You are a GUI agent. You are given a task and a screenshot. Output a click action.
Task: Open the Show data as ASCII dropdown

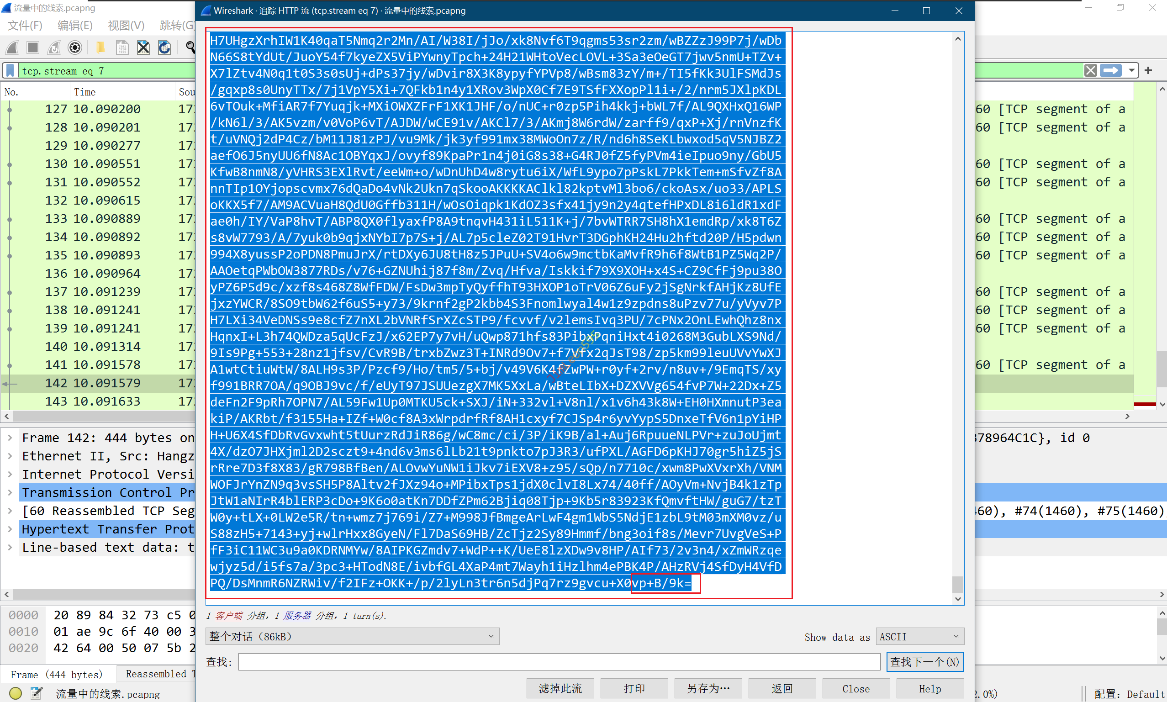(919, 636)
